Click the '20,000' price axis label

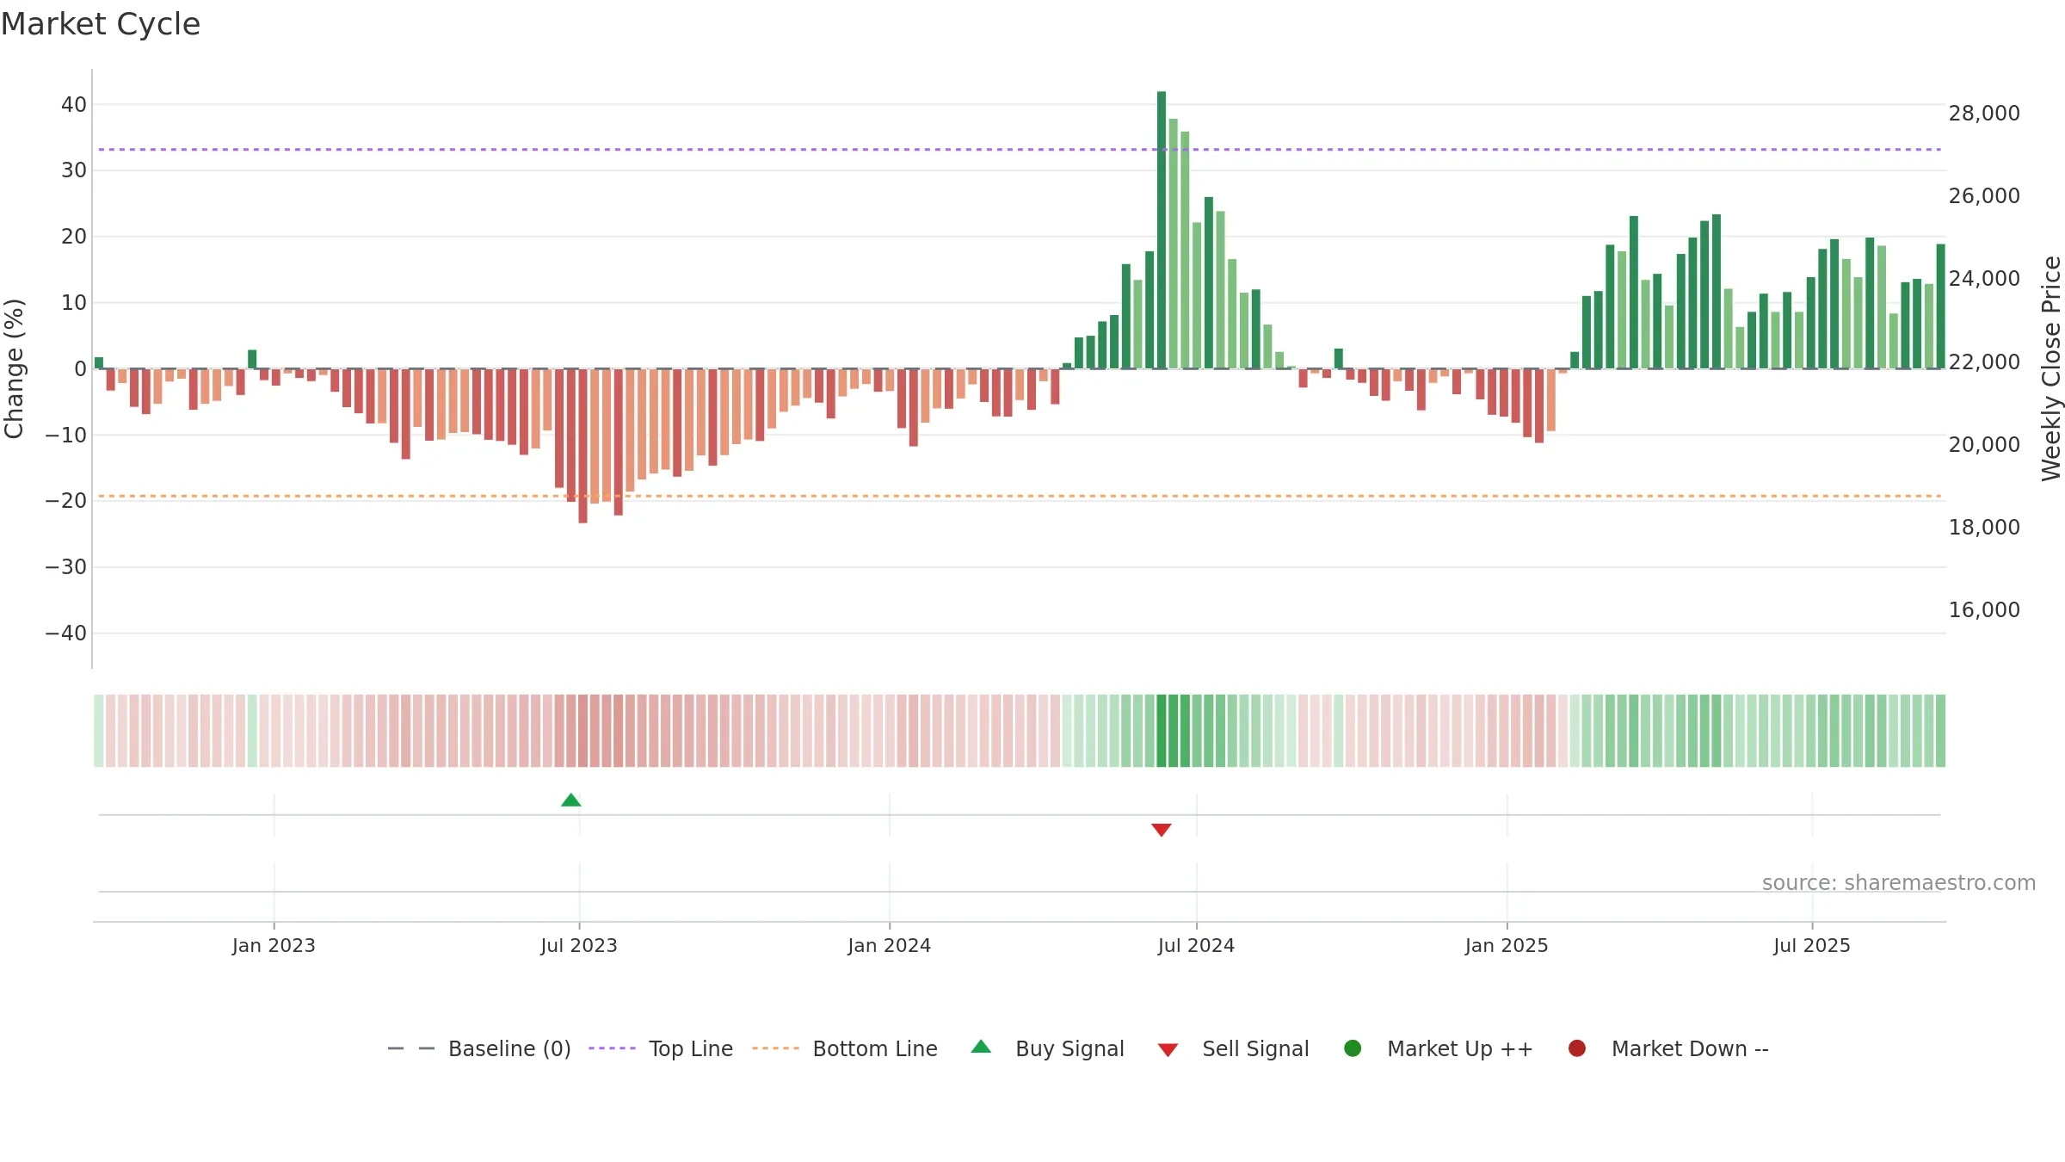(1984, 444)
